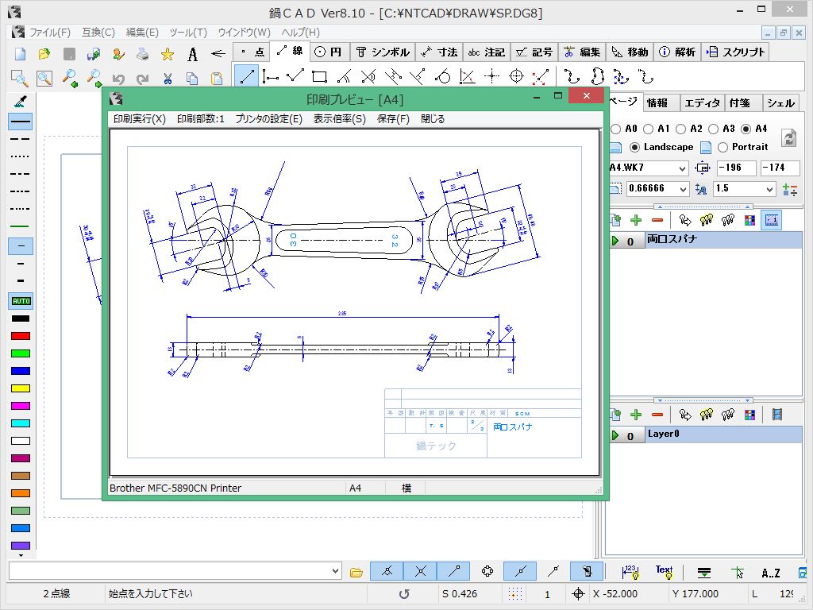The width and height of the screenshot is (813, 610).
Task: Expand more colors arrow below palette
Action: click(x=21, y=555)
